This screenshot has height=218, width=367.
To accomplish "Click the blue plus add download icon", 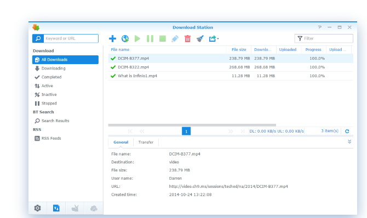I will [x=113, y=39].
